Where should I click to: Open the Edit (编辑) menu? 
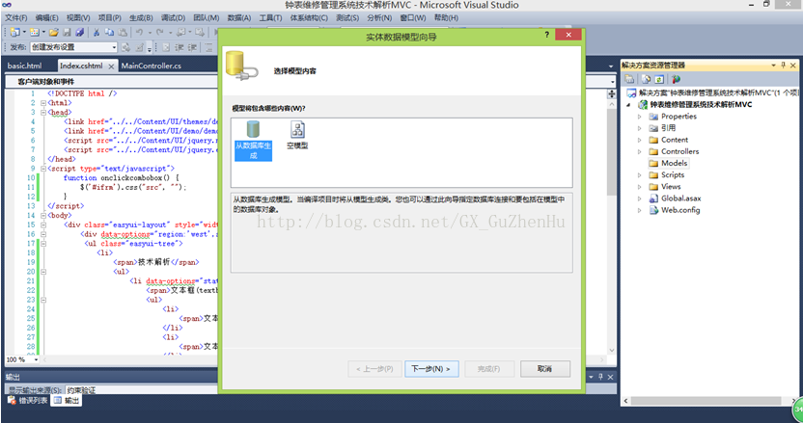46,18
